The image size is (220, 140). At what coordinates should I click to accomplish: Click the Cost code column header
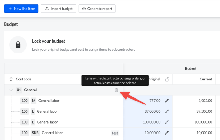click(x=24, y=79)
